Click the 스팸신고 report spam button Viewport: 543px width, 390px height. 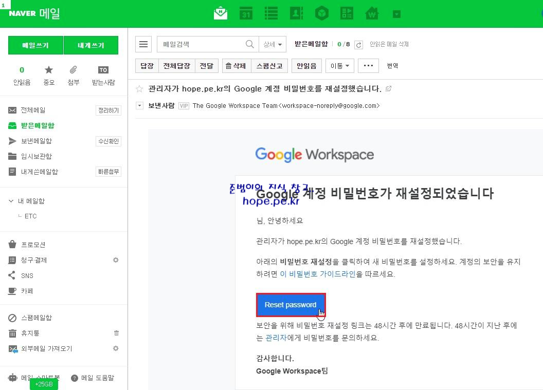pos(269,66)
